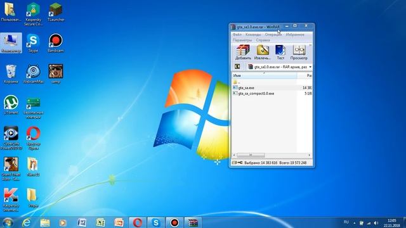Click the key password icon in status bar
This screenshot has height=228, width=406.
[x=240, y=163]
